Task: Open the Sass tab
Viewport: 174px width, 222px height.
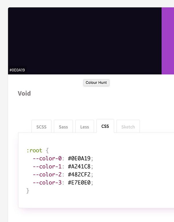Action: 64,127
